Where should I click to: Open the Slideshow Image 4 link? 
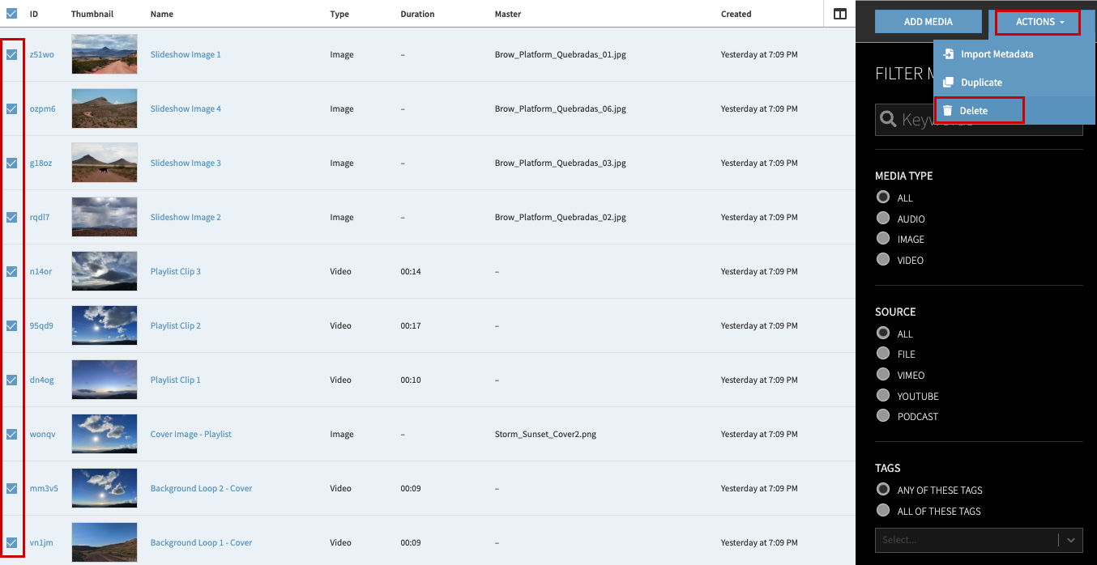[x=186, y=108]
